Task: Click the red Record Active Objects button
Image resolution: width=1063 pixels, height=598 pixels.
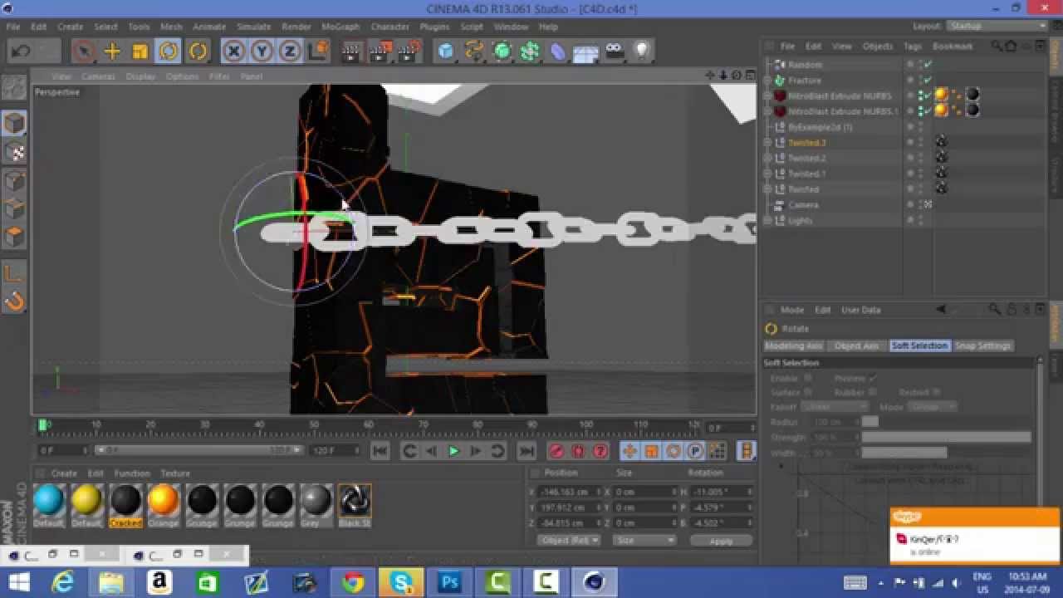Action: click(x=556, y=451)
